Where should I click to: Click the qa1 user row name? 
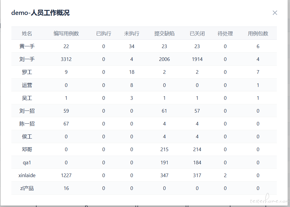click(x=27, y=162)
